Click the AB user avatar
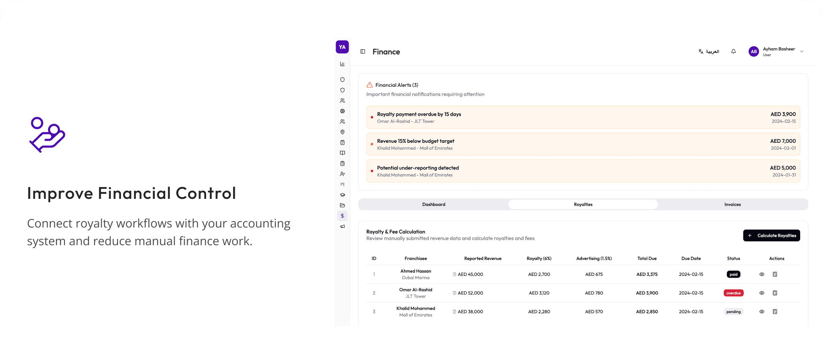 [753, 51]
